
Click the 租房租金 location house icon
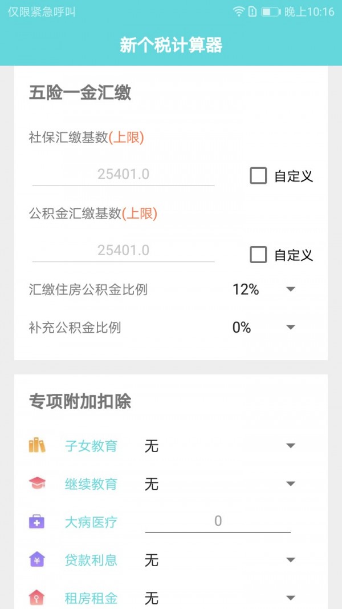click(x=38, y=598)
